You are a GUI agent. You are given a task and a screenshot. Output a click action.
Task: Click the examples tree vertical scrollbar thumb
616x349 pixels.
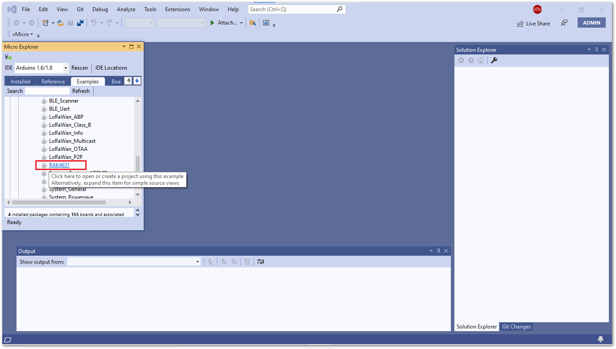[137, 164]
